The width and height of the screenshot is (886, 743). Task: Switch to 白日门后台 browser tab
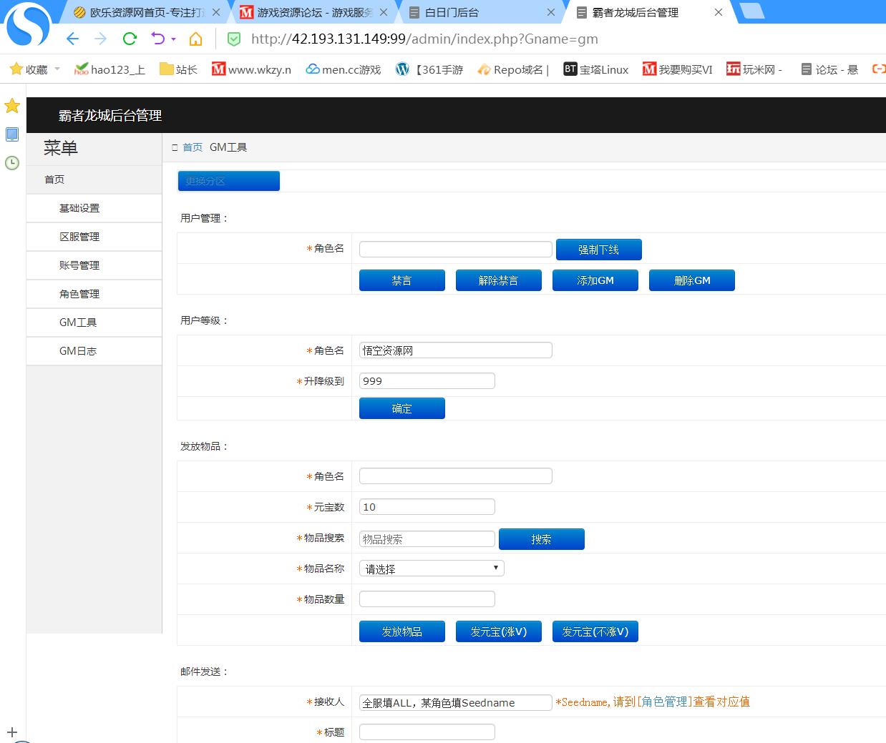tap(452, 12)
